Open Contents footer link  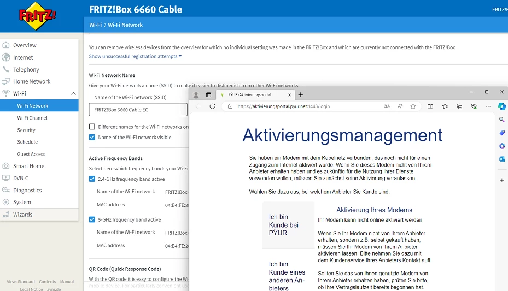click(48, 282)
